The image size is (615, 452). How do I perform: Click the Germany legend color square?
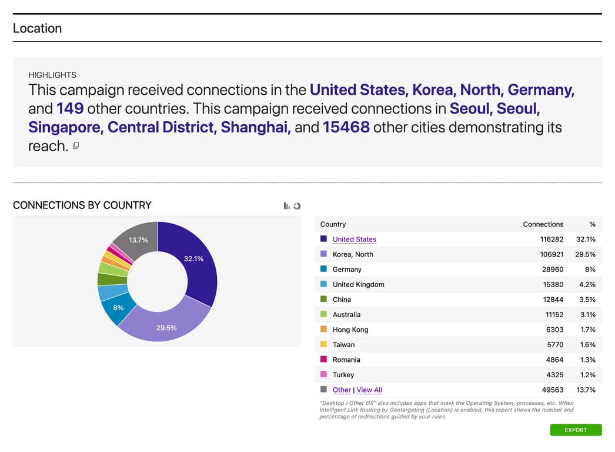click(323, 269)
